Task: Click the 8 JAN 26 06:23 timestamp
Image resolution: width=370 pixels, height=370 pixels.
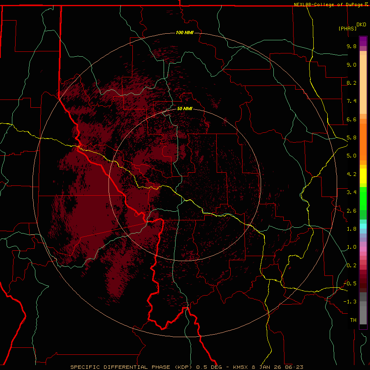Action: pos(277,367)
